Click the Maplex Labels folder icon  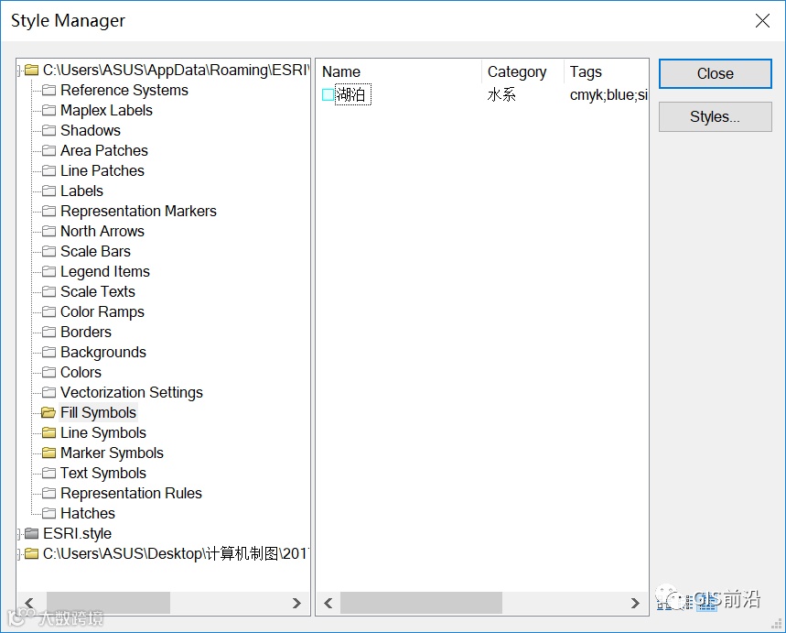pyautogui.click(x=48, y=111)
